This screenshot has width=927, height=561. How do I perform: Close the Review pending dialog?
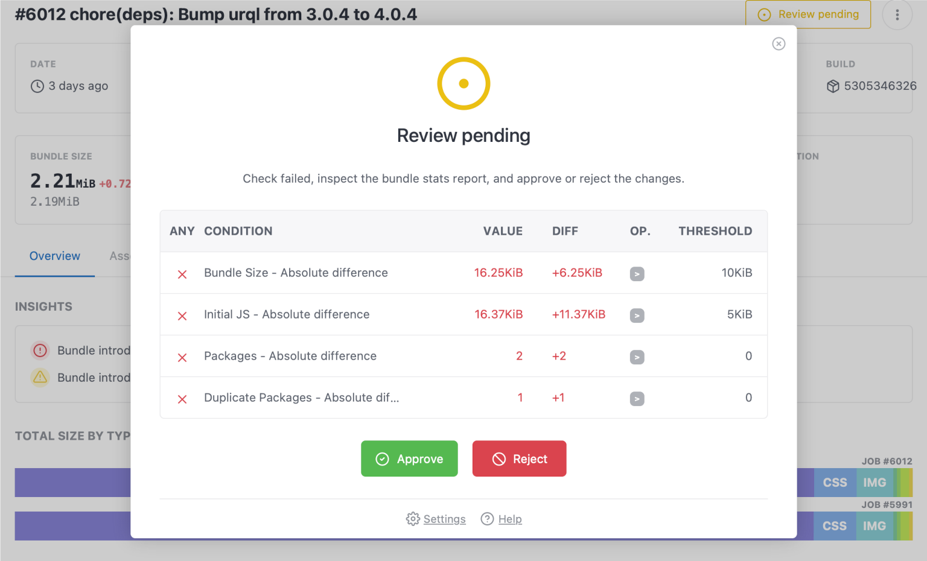coord(779,44)
